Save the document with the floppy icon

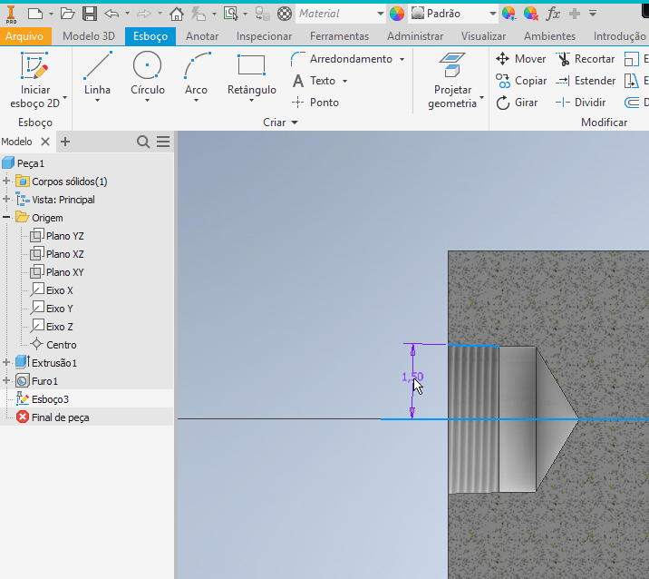click(x=90, y=14)
